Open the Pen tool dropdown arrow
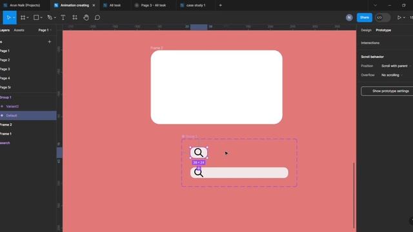 pos(55,17)
